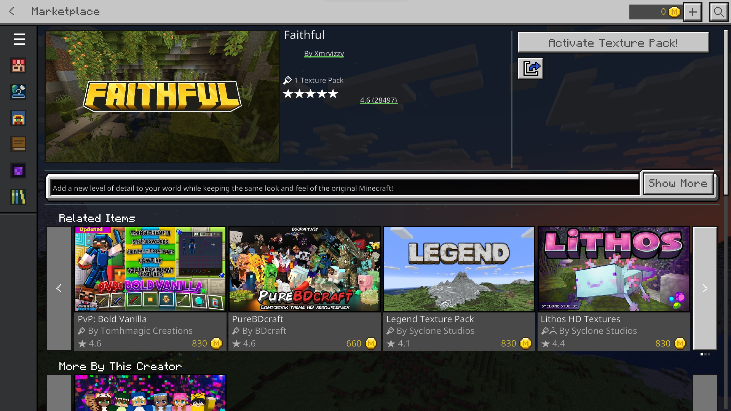Click the globe and telescope sidebar icon
Viewport: 731px width, 411px height.
[x=18, y=92]
